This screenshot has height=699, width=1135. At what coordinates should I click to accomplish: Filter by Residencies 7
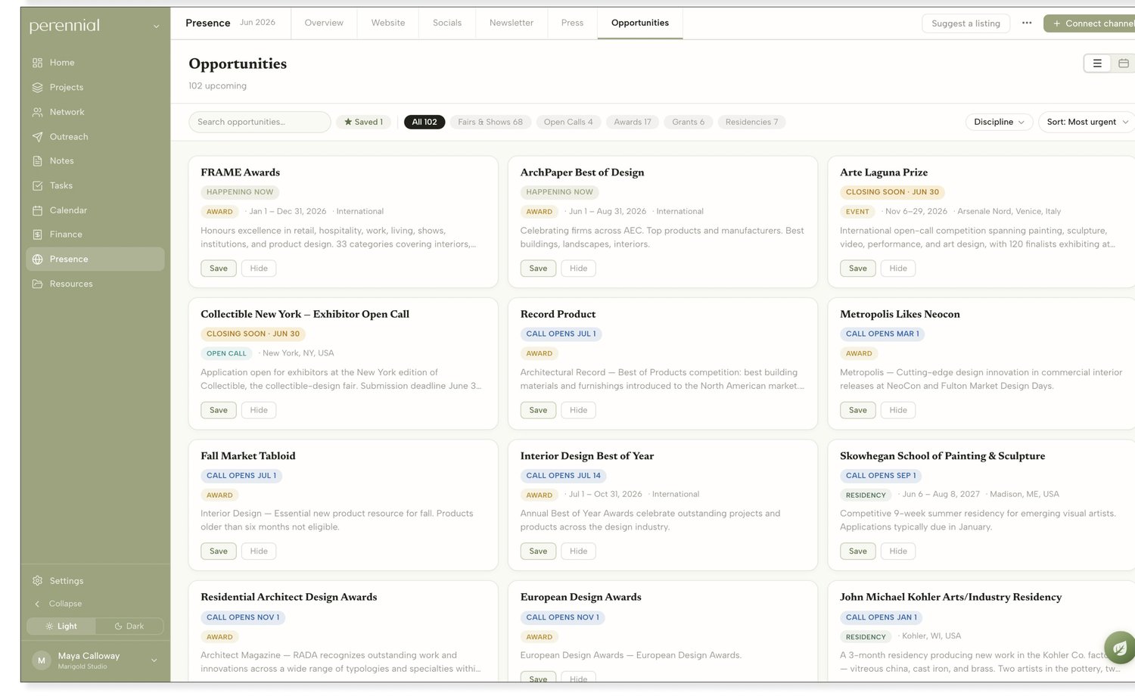(751, 122)
